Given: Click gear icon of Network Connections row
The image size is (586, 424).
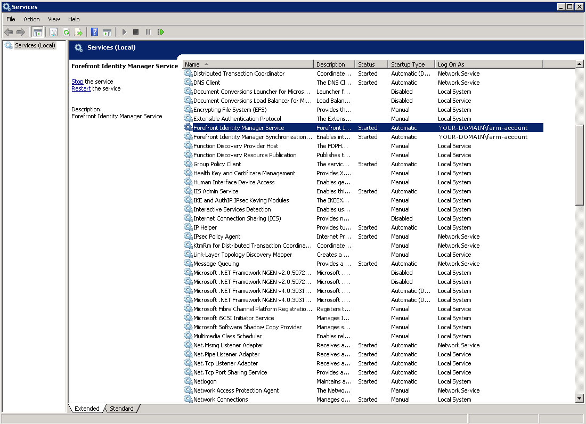Looking at the screenshot, I should pyautogui.click(x=189, y=399).
